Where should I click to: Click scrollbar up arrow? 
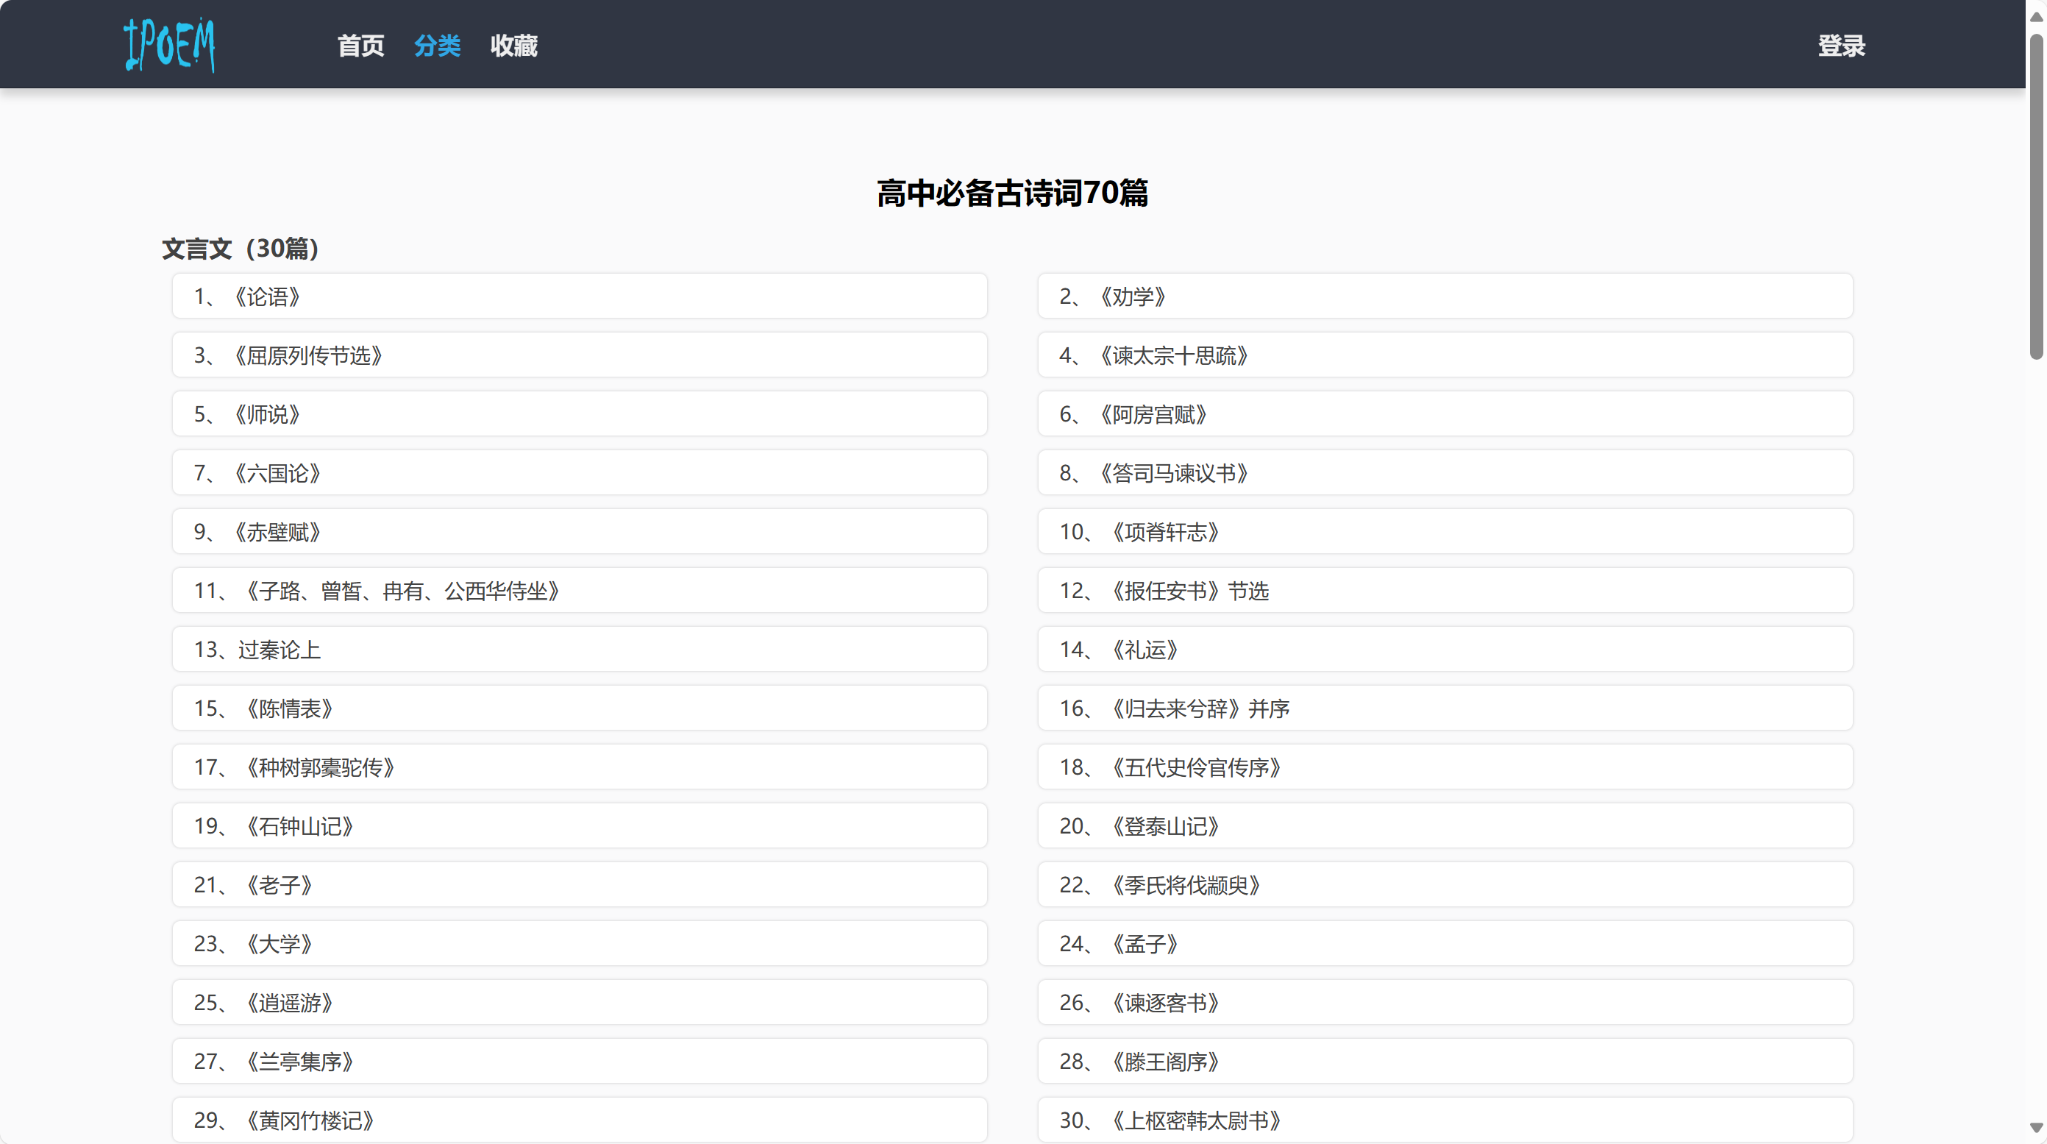(x=2036, y=16)
